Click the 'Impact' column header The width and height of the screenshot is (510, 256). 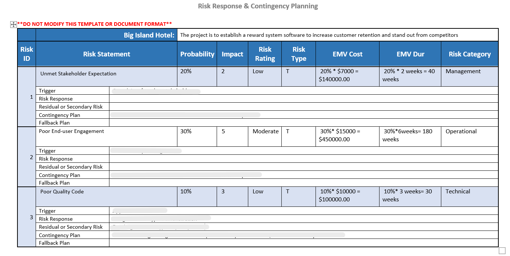coord(232,54)
